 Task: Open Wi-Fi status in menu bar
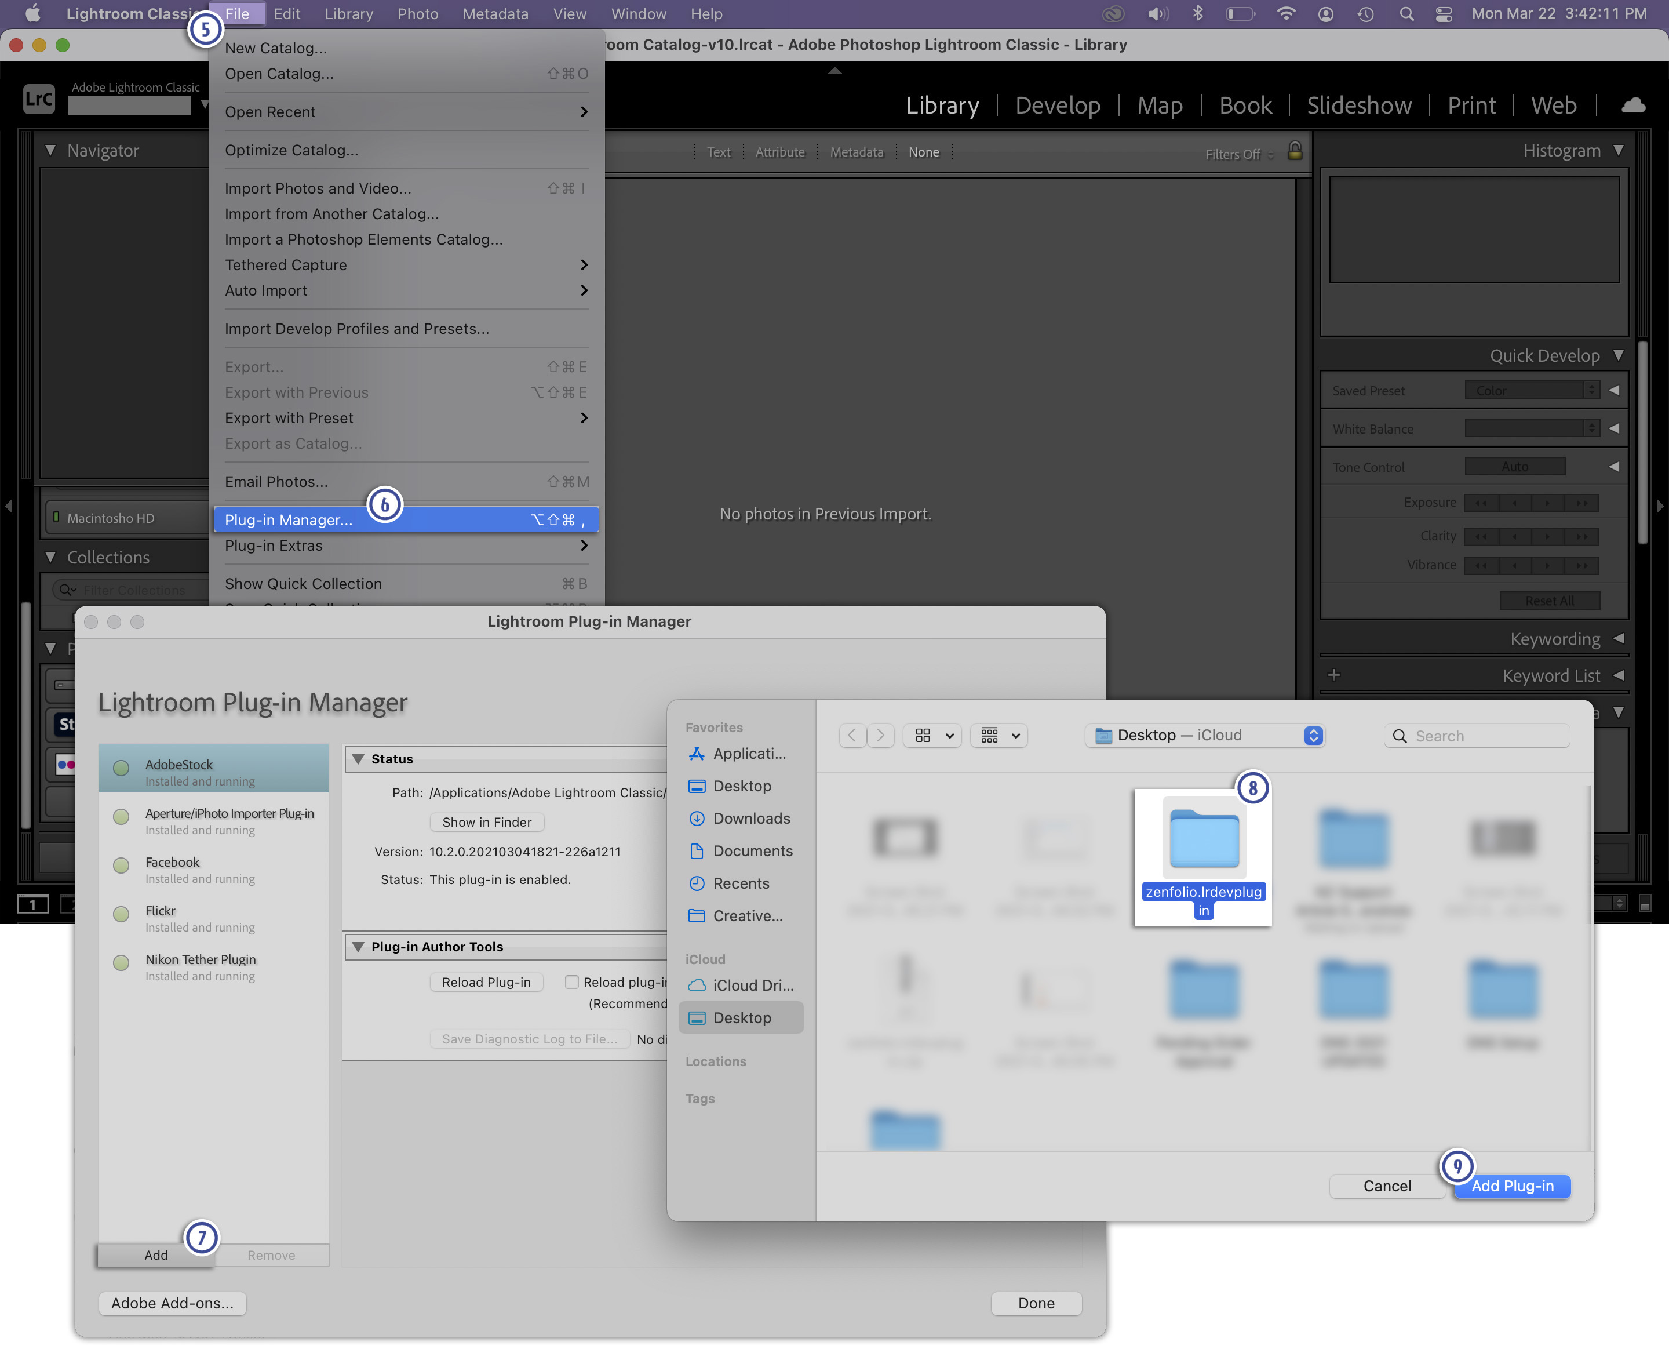point(1285,14)
